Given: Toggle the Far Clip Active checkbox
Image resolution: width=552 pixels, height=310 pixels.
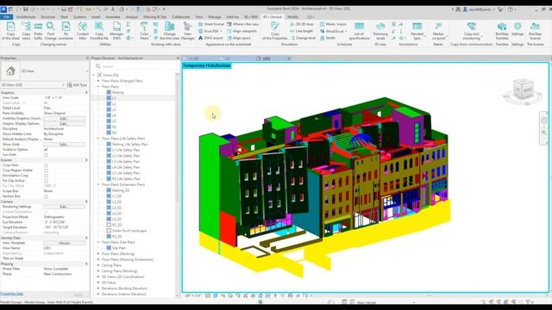Looking at the screenshot, I should coord(46,181).
